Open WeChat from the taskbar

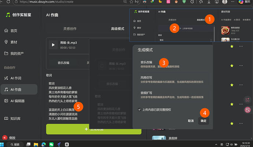[51, 144]
